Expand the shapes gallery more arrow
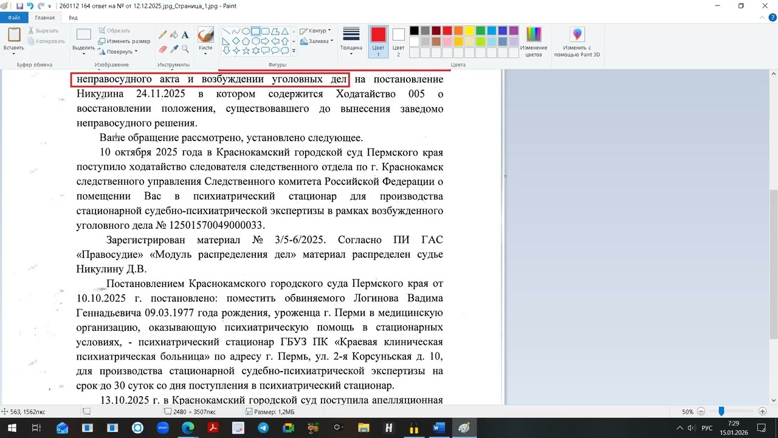This screenshot has height=438, width=778. click(294, 50)
